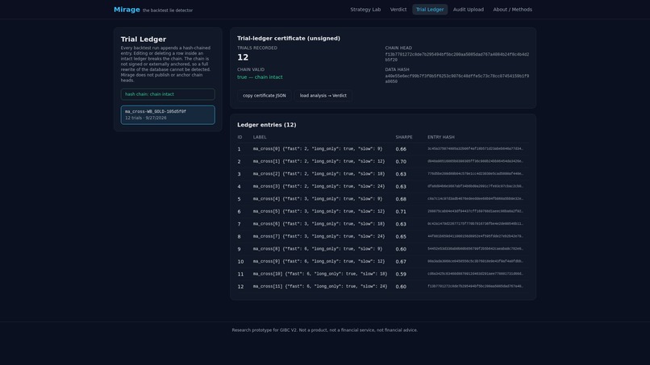Click the entry hash of row 9
Screen dimensions: 650x365
click(475, 249)
